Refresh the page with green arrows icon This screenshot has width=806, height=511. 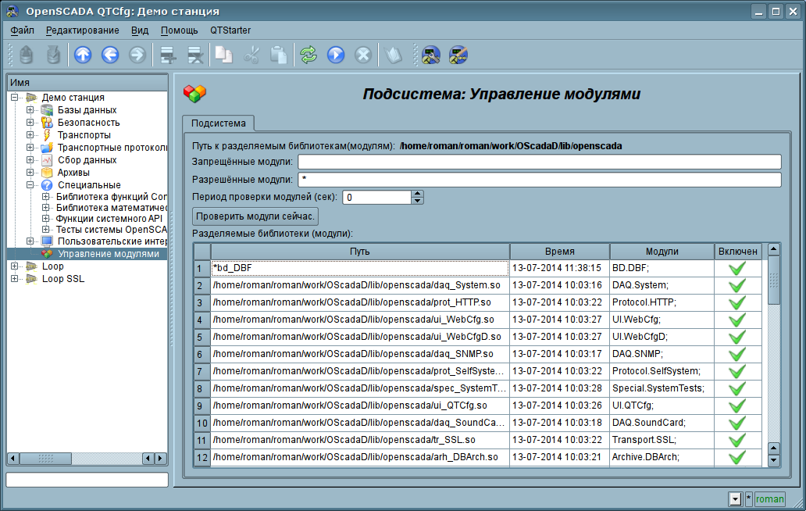[x=308, y=55]
